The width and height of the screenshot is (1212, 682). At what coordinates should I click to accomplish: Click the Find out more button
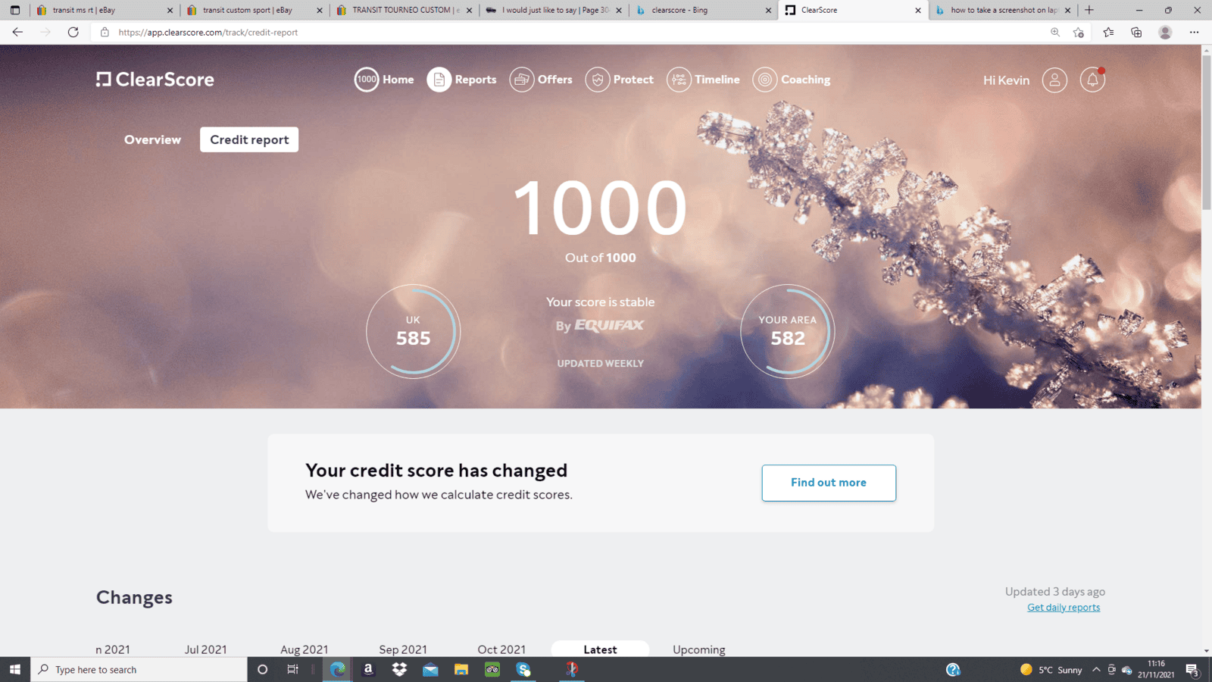[829, 483]
